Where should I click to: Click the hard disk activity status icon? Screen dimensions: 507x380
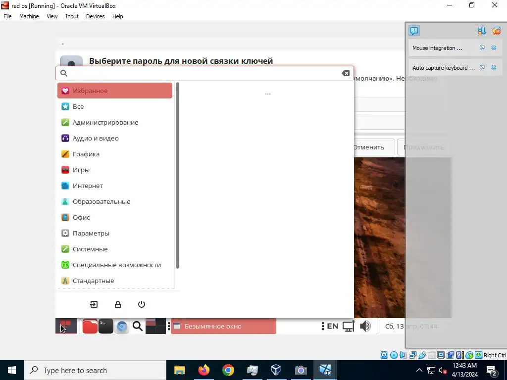tap(384, 355)
